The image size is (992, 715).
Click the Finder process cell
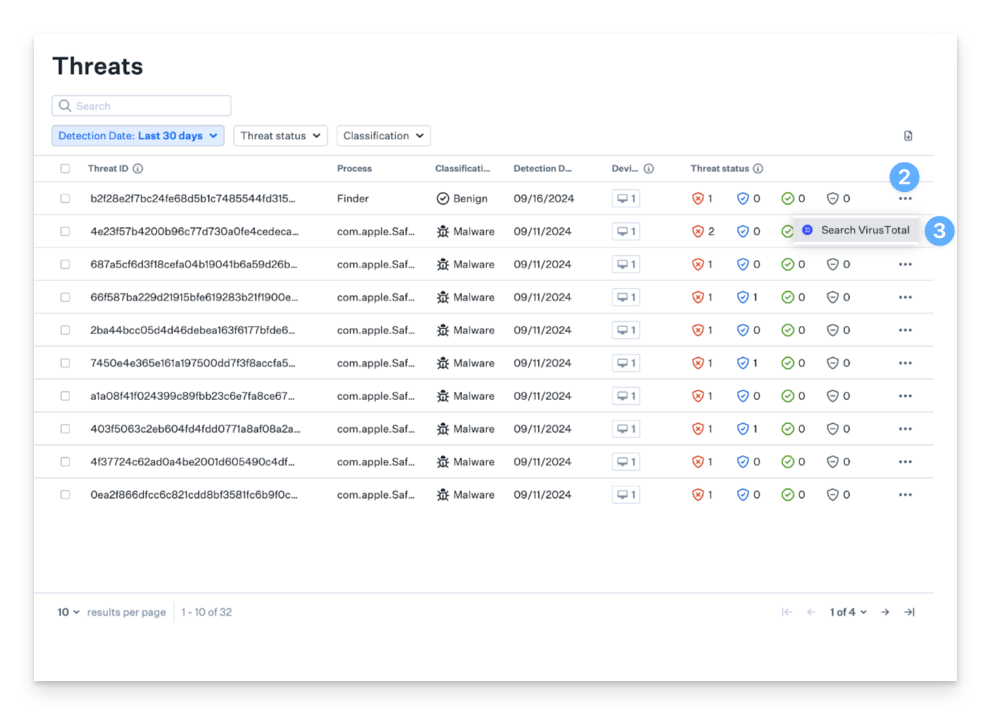353,199
